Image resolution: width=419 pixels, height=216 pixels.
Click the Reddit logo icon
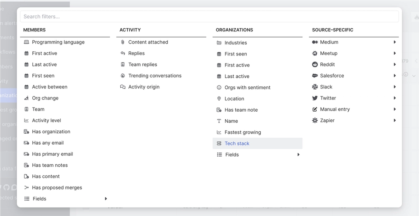point(315,64)
